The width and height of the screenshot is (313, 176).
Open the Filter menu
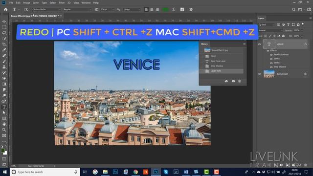pyautogui.click(x=62, y=3)
